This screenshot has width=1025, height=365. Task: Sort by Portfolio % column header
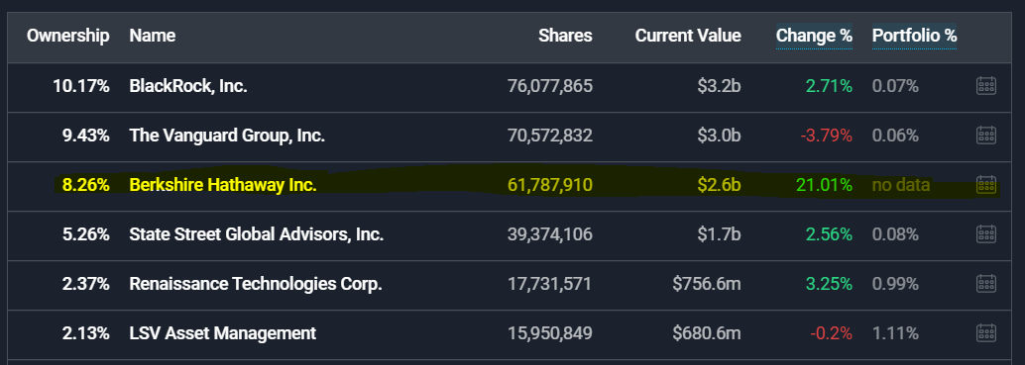pos(914,36)
